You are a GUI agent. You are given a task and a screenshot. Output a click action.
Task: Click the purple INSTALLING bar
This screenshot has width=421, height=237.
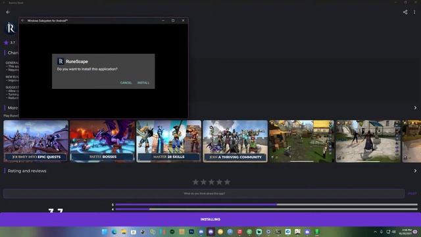(x=210, y=219)
